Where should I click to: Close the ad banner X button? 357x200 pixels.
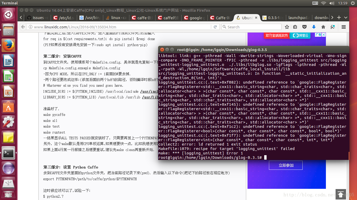(324, 35)
